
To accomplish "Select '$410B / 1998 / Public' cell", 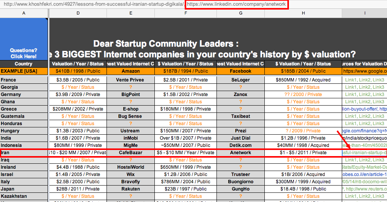I will [78, 71].
